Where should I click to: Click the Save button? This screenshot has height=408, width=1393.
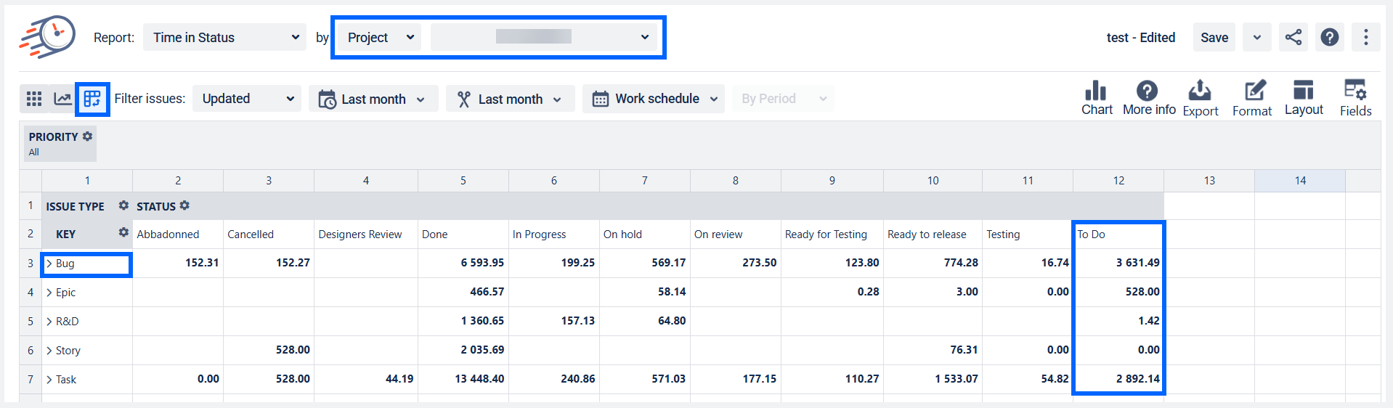[x=1214, y=37]
